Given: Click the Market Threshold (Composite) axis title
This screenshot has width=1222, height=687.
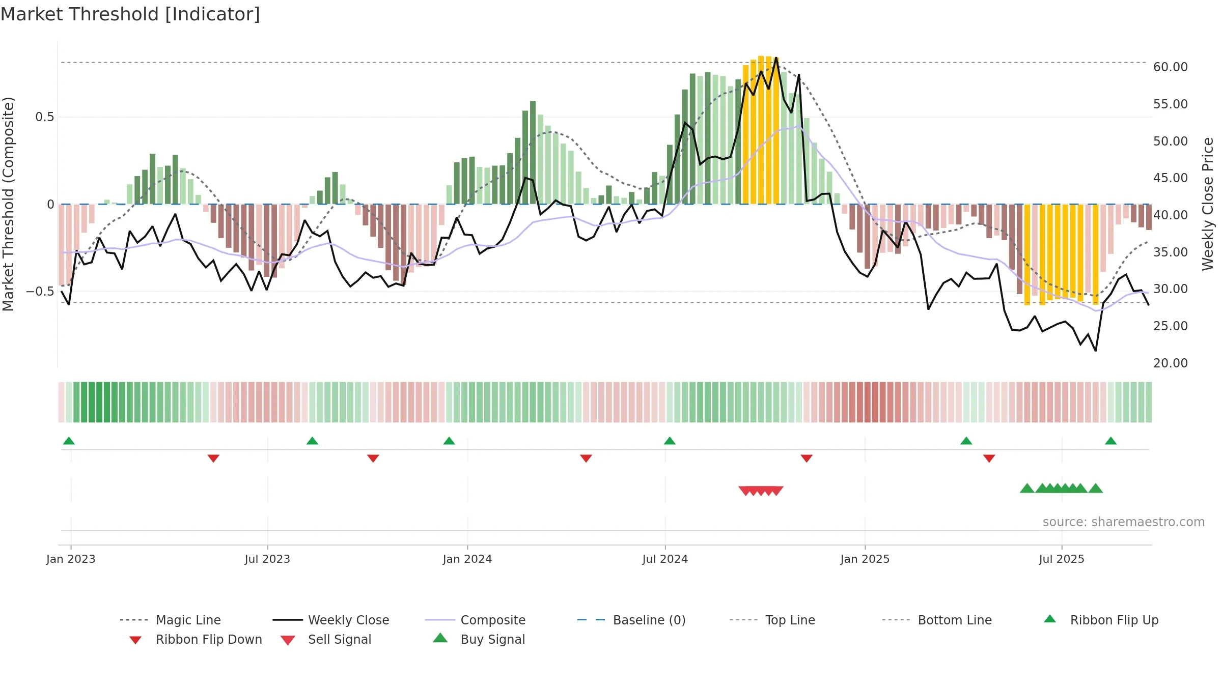Looking at the screenshot, I should (x=8, y=204).
